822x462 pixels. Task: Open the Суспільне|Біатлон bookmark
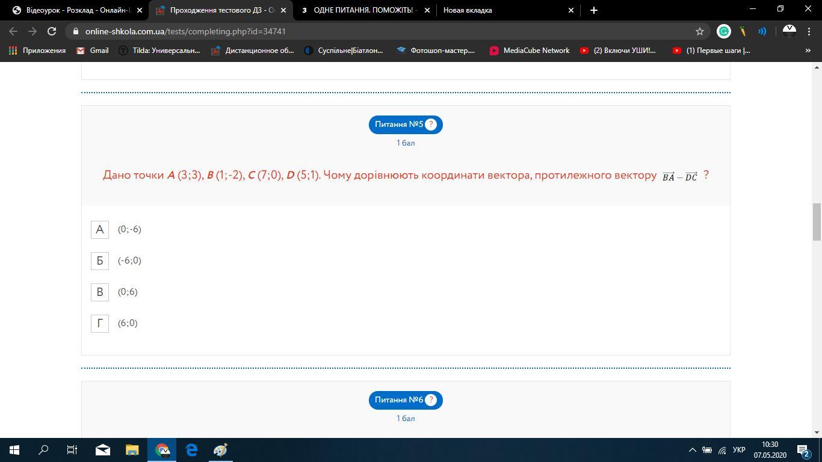(344, 51)
